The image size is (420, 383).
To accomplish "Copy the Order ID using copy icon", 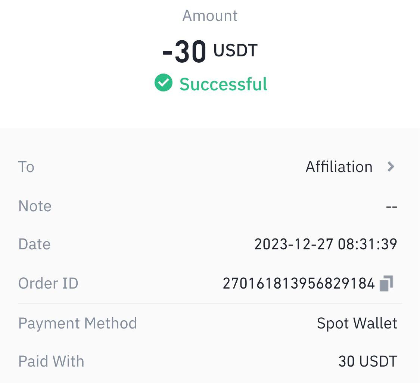I will pyautogui.click(x=386, y=283).
